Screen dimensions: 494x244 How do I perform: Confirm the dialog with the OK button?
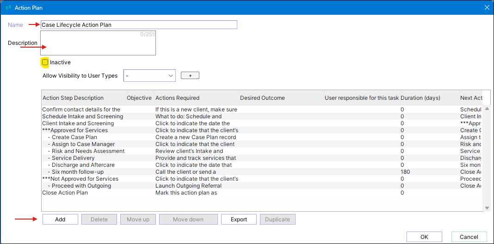424,237
